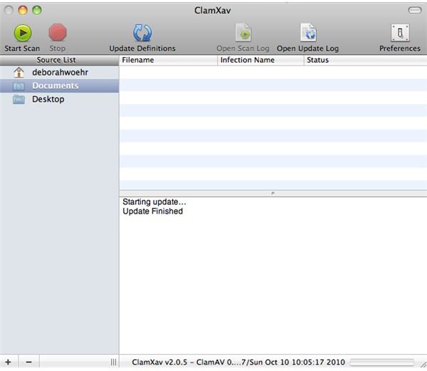The width and height of the screenshot is (427, 371).
Task: Click the yellow minimize window button
Action: pyautogui.click(x=23, y=11)
